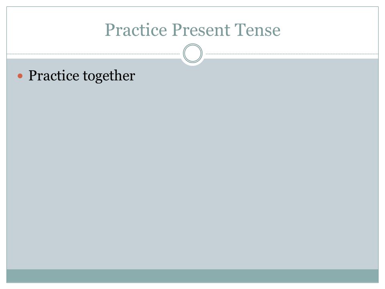The height and width of the screenshot is (289, 385).
Task: Click the dashed divider line left of circle
Action: [x=93, y=54]
